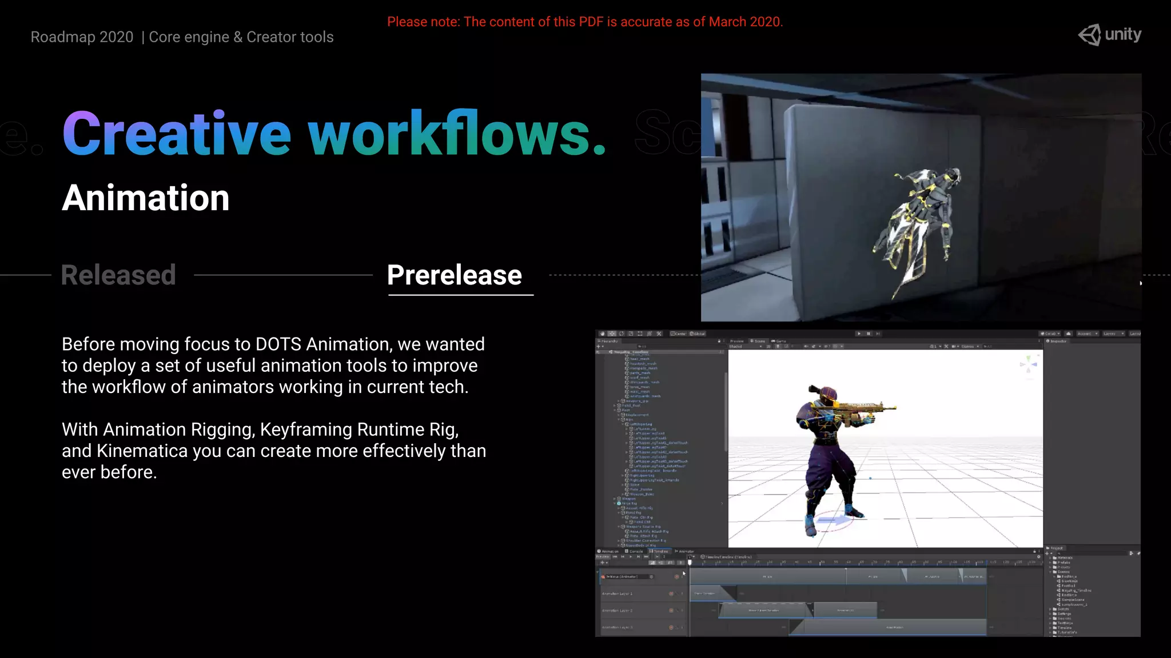This screenshot has height=658, width=1171.
Task: Select the Ninja Rig object in Hierarchy
Action: click(x=626, y=504)
